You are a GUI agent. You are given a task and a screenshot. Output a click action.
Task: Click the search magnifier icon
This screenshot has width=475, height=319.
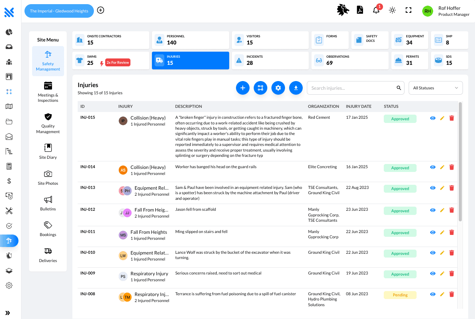pos(399,88)
